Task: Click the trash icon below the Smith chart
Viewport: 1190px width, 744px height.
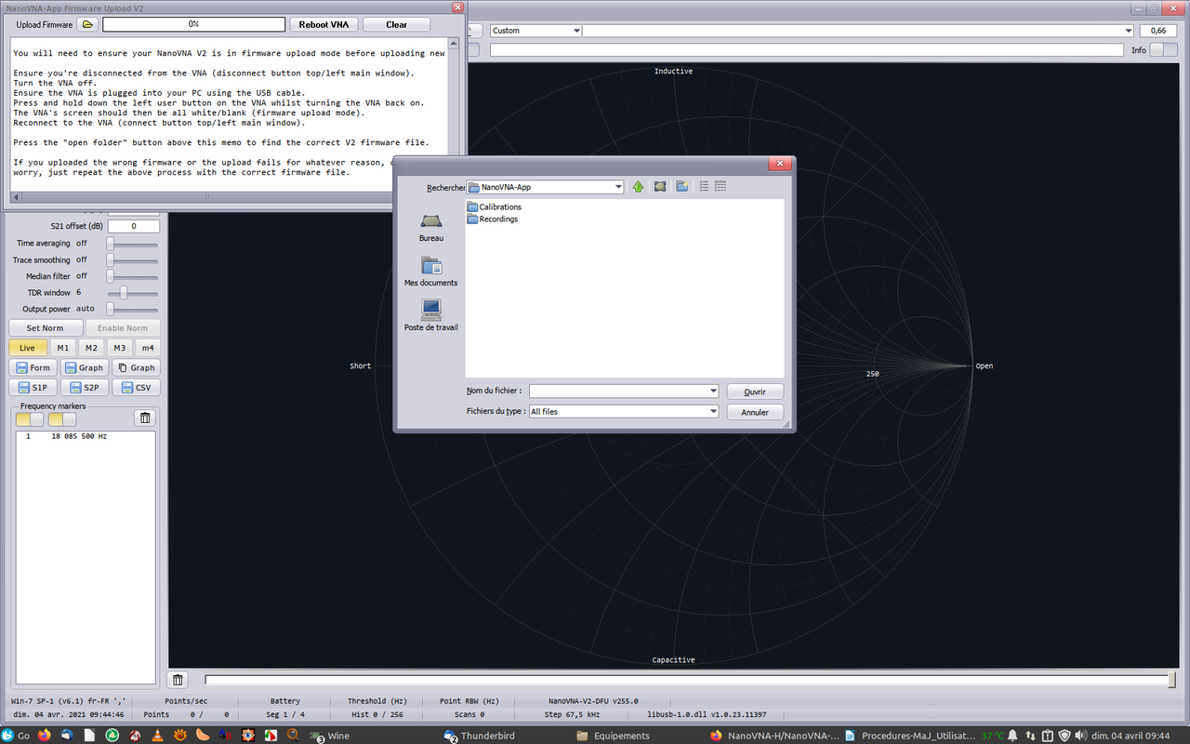Action: click(x=178, y=680)
